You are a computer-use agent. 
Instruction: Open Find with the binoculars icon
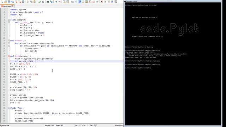[x=47, y=2]
